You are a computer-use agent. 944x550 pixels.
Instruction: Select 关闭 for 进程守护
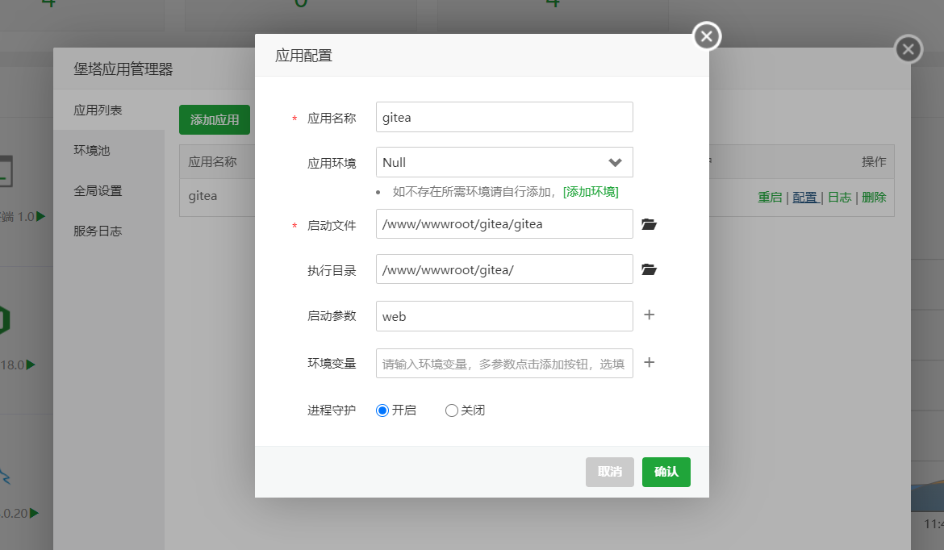tap(452, 410)
